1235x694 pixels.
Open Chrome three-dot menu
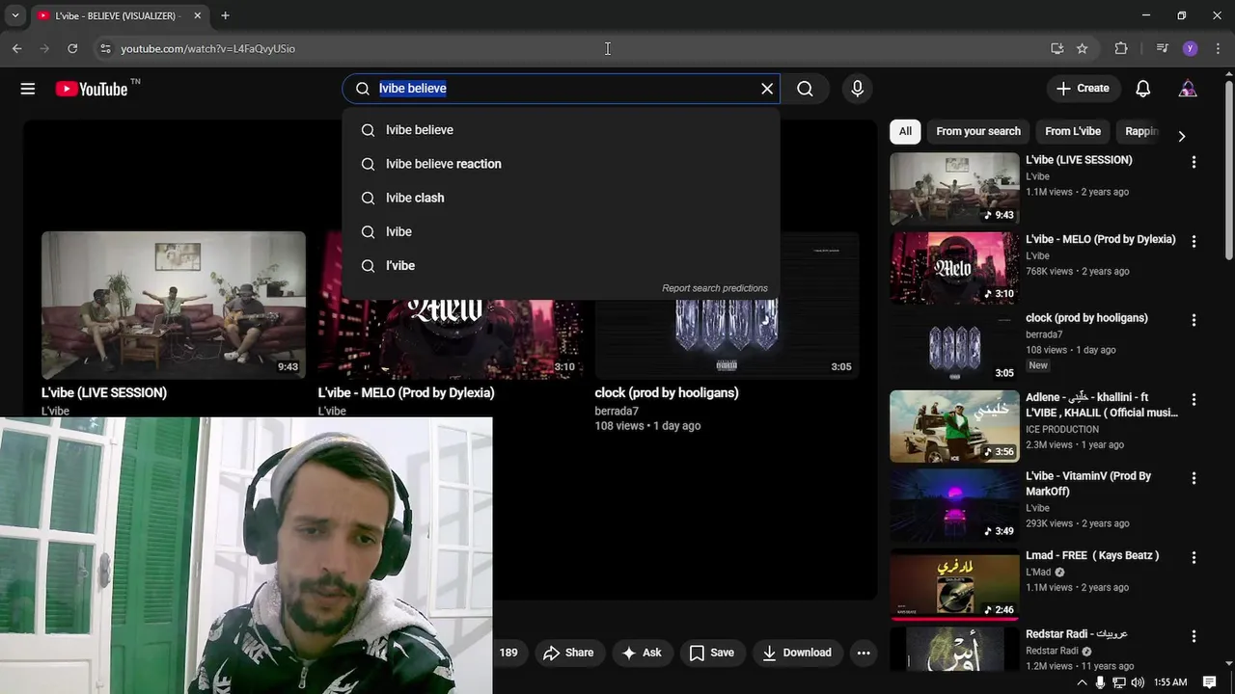point(1219,48)
